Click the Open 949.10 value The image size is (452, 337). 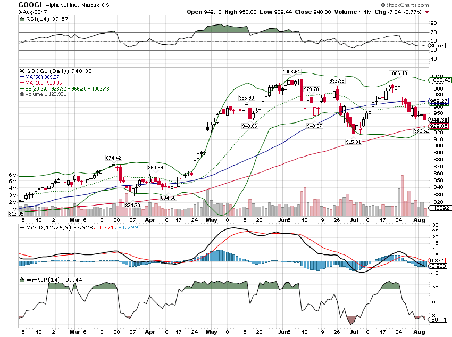click(204, 12)
